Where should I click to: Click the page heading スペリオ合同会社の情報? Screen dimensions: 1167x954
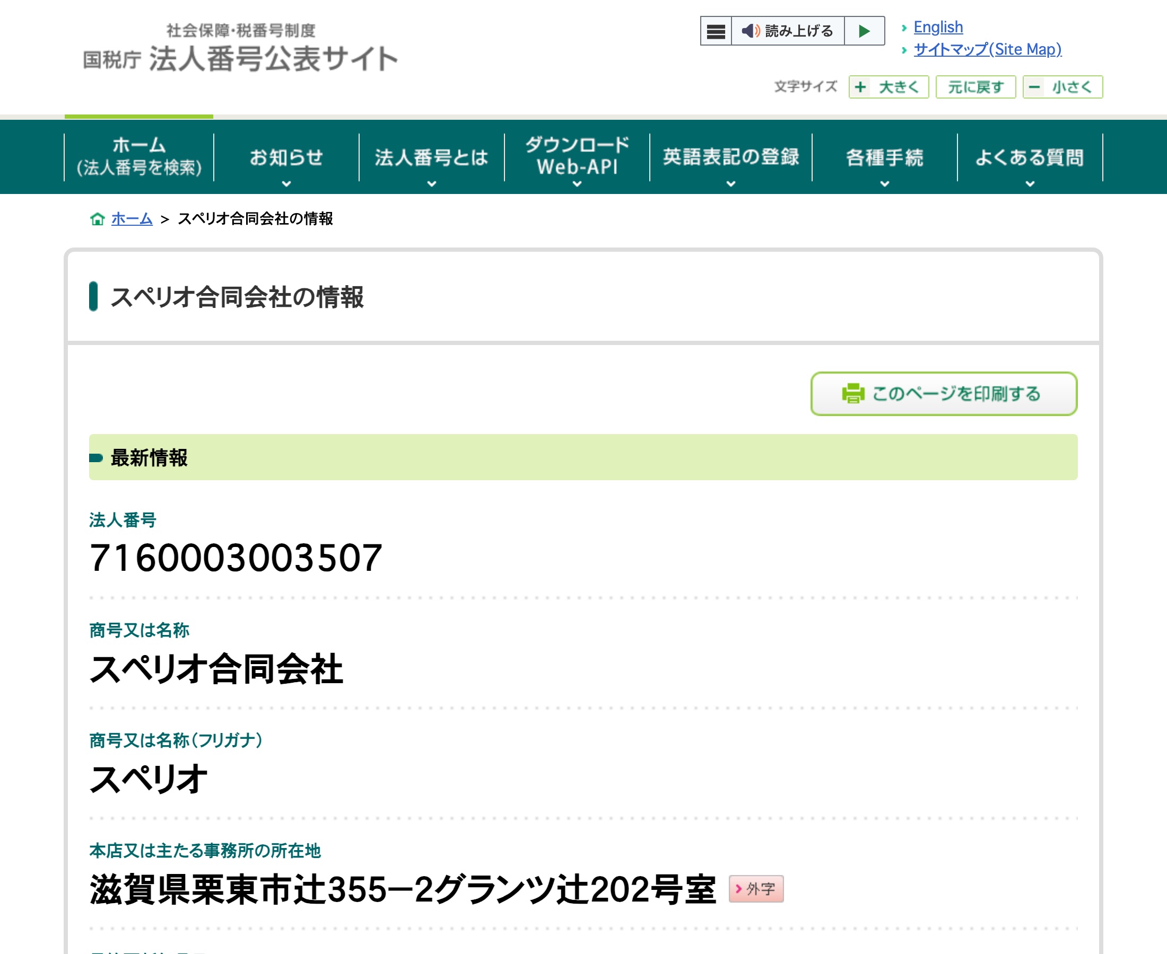pos(237,297)
